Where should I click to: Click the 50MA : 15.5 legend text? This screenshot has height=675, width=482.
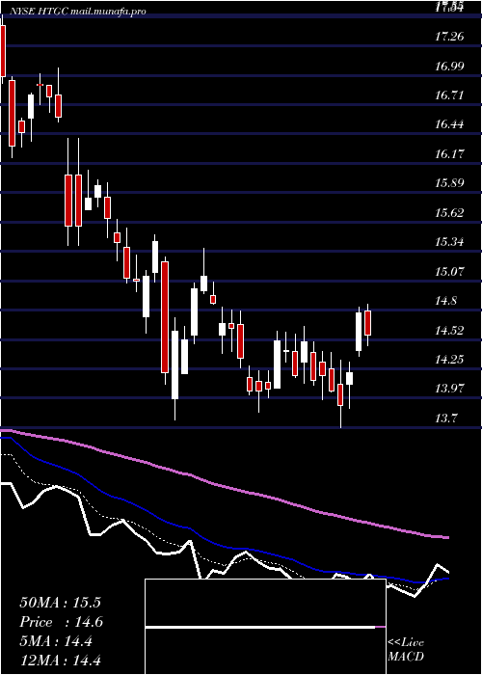60,603
